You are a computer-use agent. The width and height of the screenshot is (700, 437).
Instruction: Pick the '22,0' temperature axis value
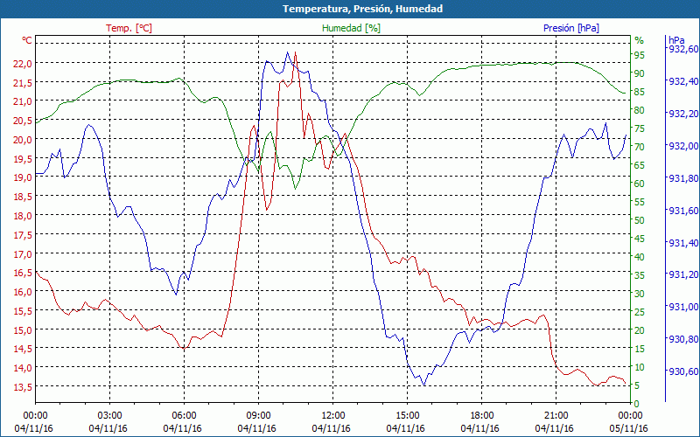click(24, 63)
